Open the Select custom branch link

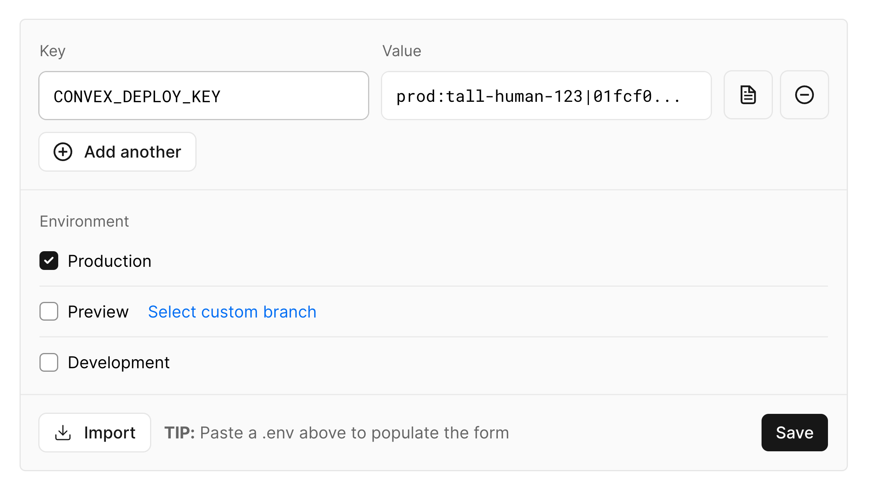point(232,312)
